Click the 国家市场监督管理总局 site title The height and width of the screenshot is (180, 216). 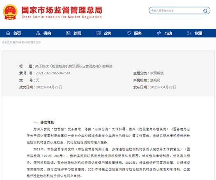click(x=62, y=10)
